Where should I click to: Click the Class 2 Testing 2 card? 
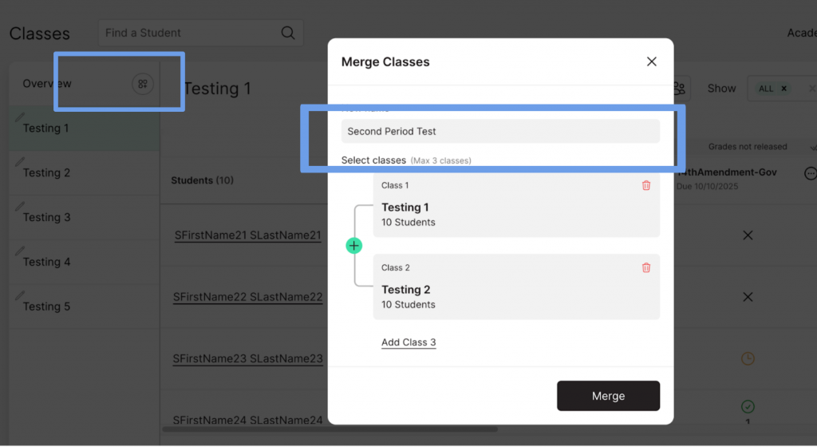[516, 287]
